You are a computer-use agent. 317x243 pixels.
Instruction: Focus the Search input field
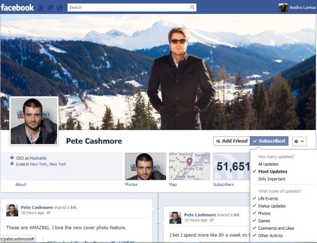tap(127, 7)
